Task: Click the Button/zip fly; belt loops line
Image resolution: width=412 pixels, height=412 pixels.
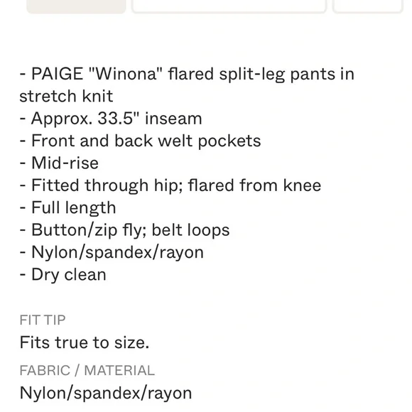Action: click(x=124, y=230)
